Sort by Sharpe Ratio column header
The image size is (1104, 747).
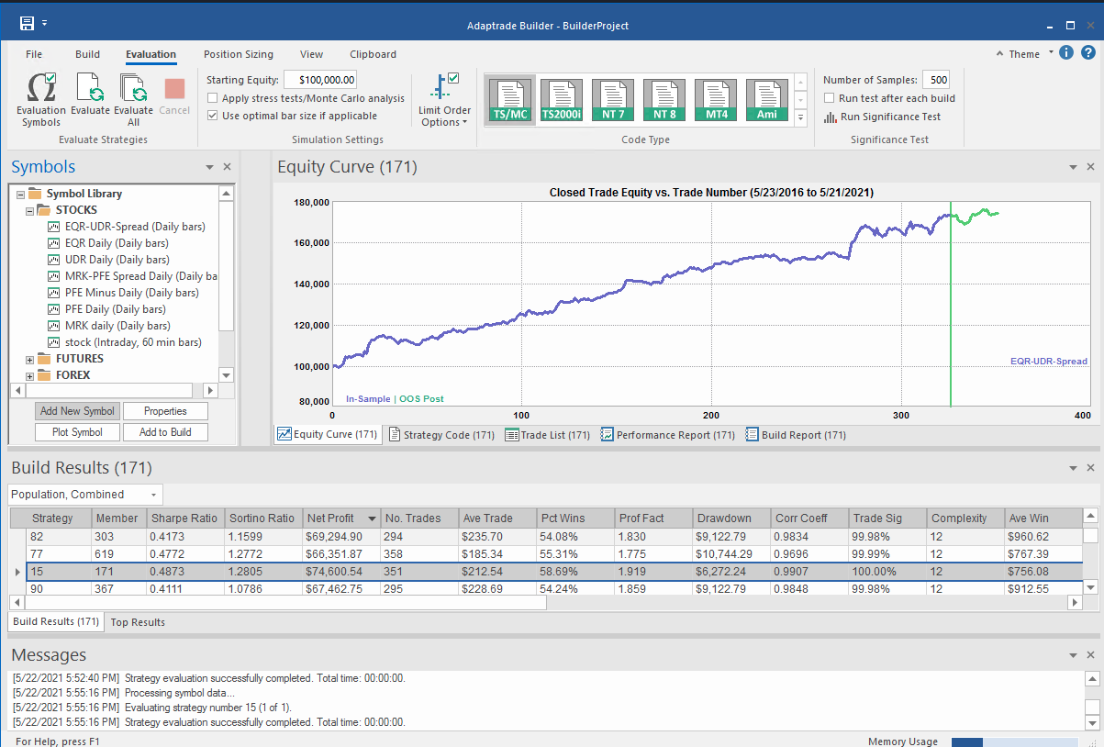[x=184, y=518]
